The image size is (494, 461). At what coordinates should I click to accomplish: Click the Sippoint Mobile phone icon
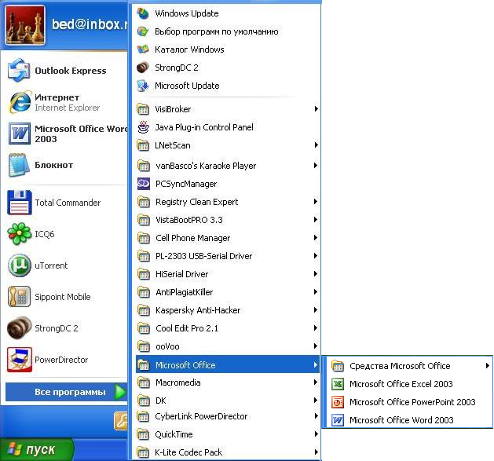19,297
